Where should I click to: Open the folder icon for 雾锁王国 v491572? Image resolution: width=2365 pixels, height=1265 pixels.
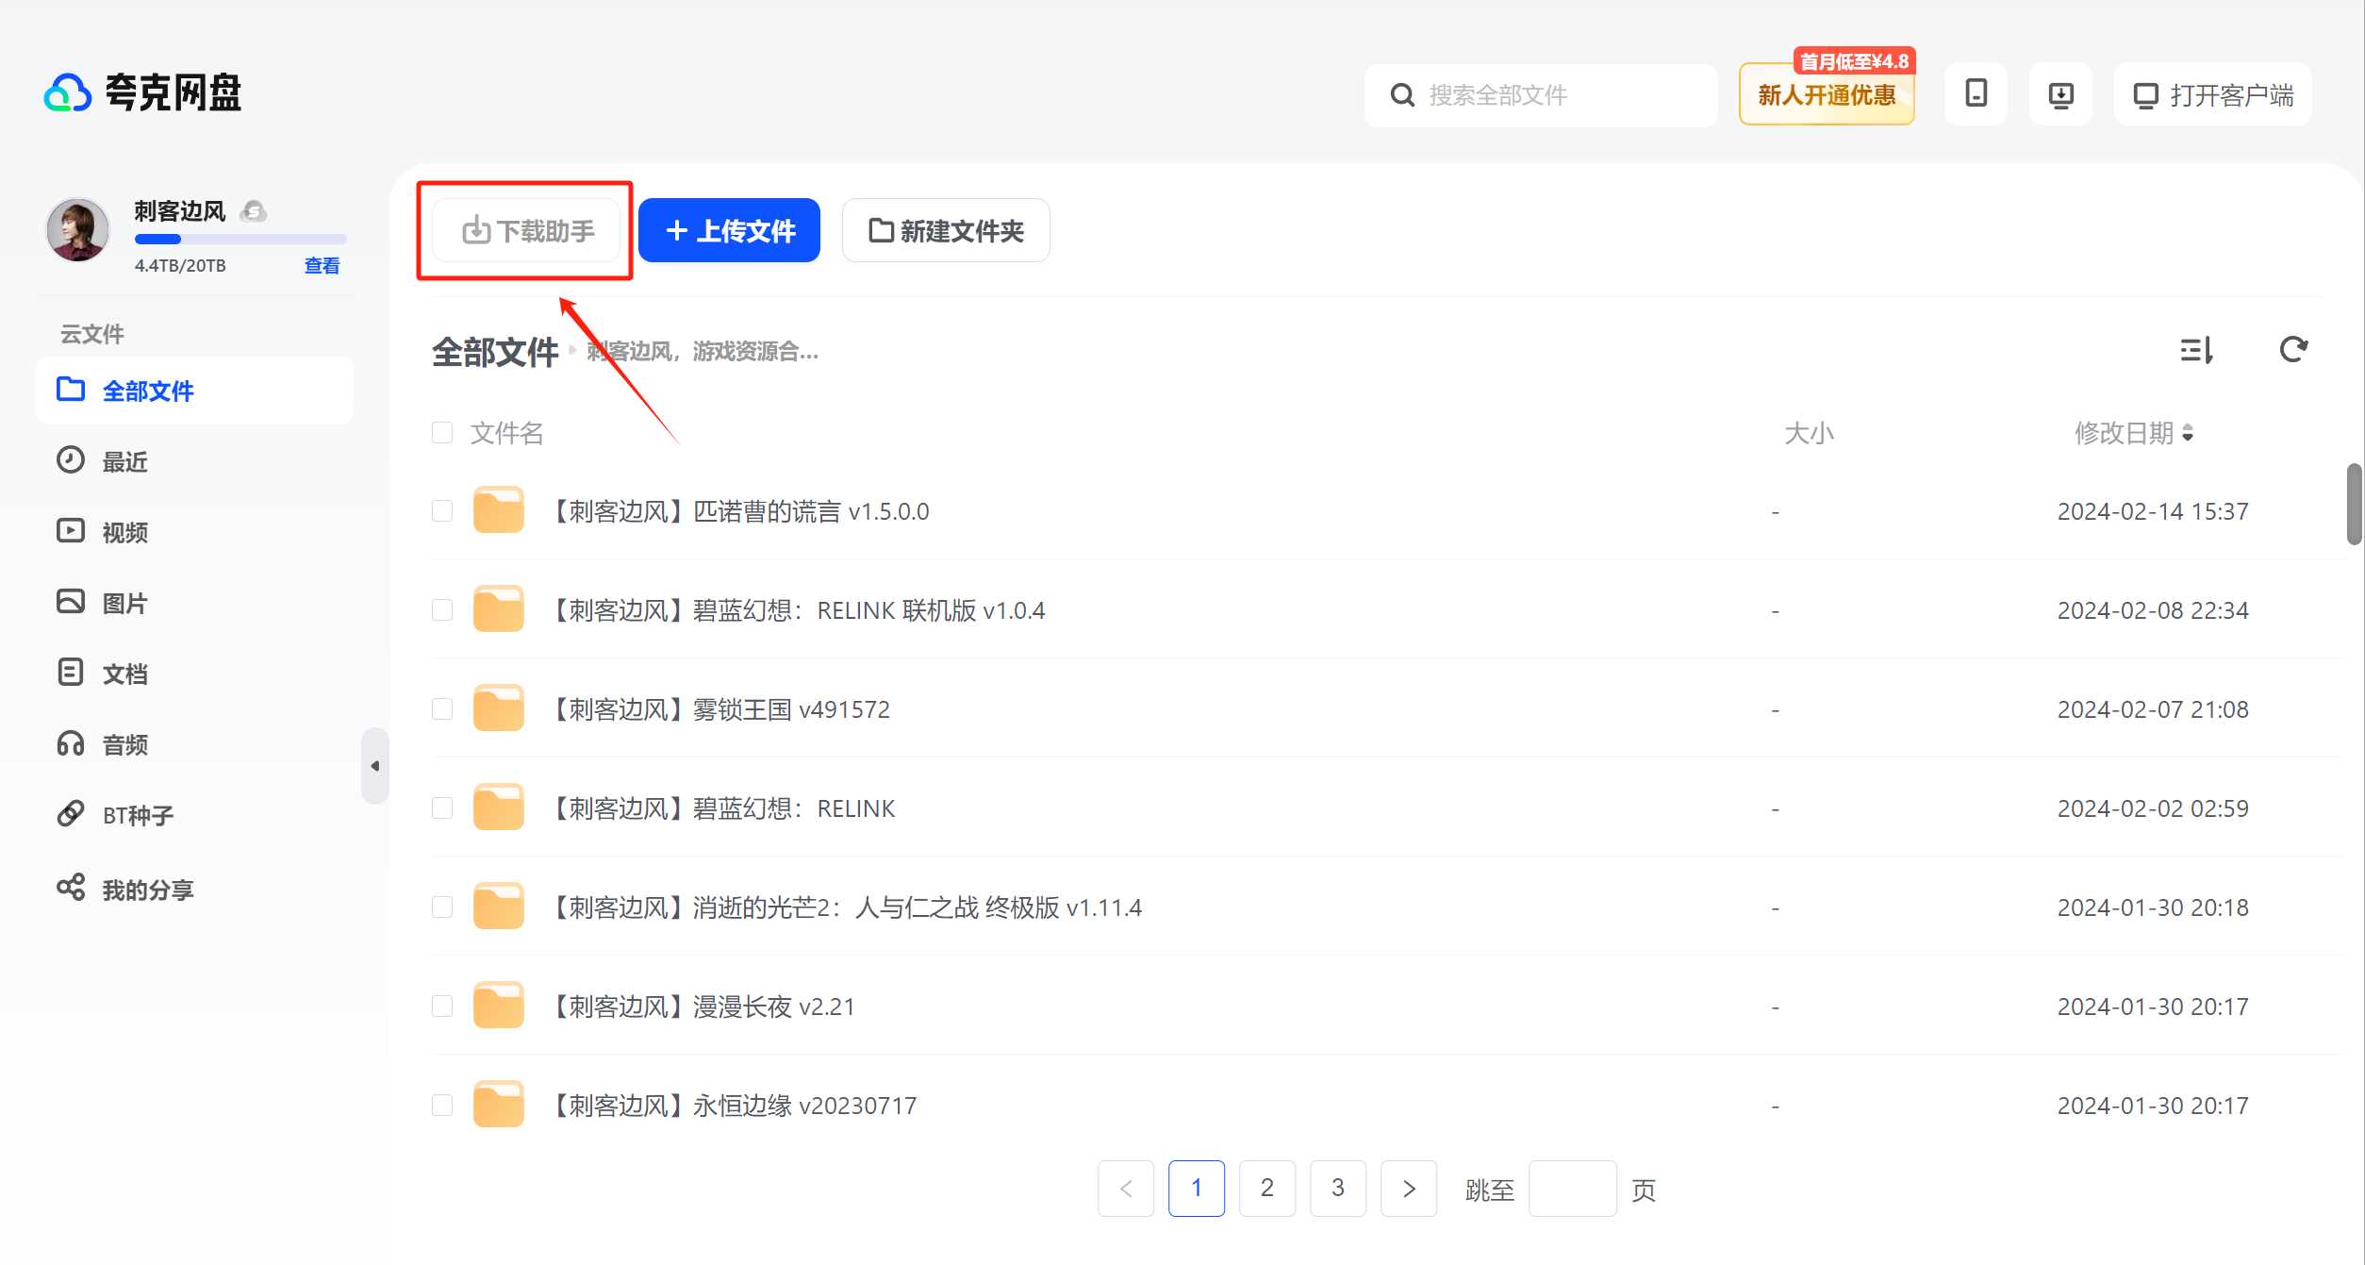(498, 708)
